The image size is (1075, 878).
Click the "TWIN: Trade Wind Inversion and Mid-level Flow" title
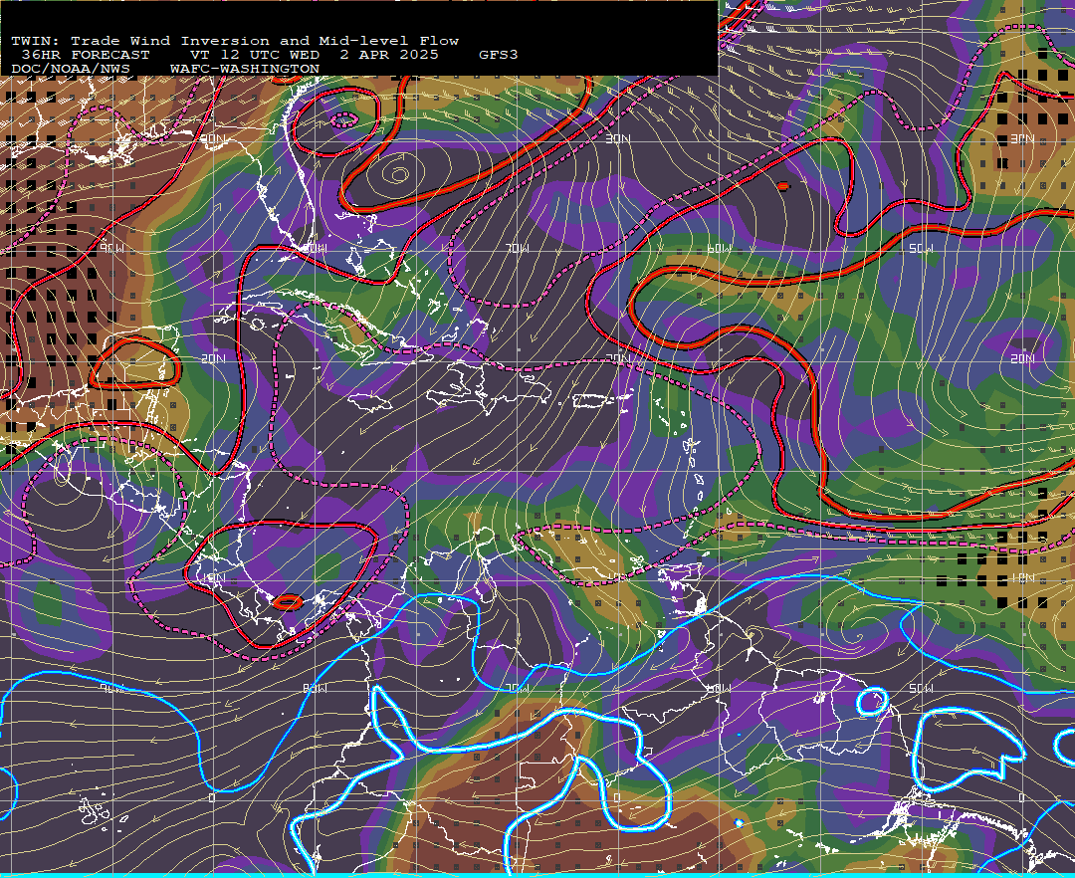pos(235,41)
